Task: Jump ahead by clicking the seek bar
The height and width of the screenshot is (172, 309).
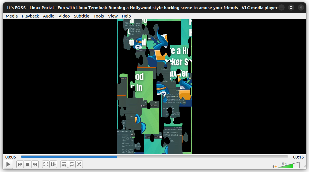Action: 201,157
